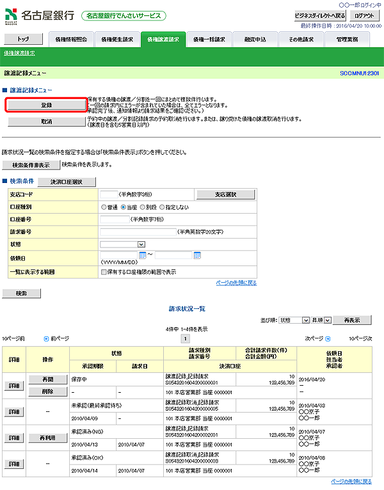The width and height of the screenshot is (384, 490).
Task: Select the 普通 account type radio
Action: tap(104, 207)
